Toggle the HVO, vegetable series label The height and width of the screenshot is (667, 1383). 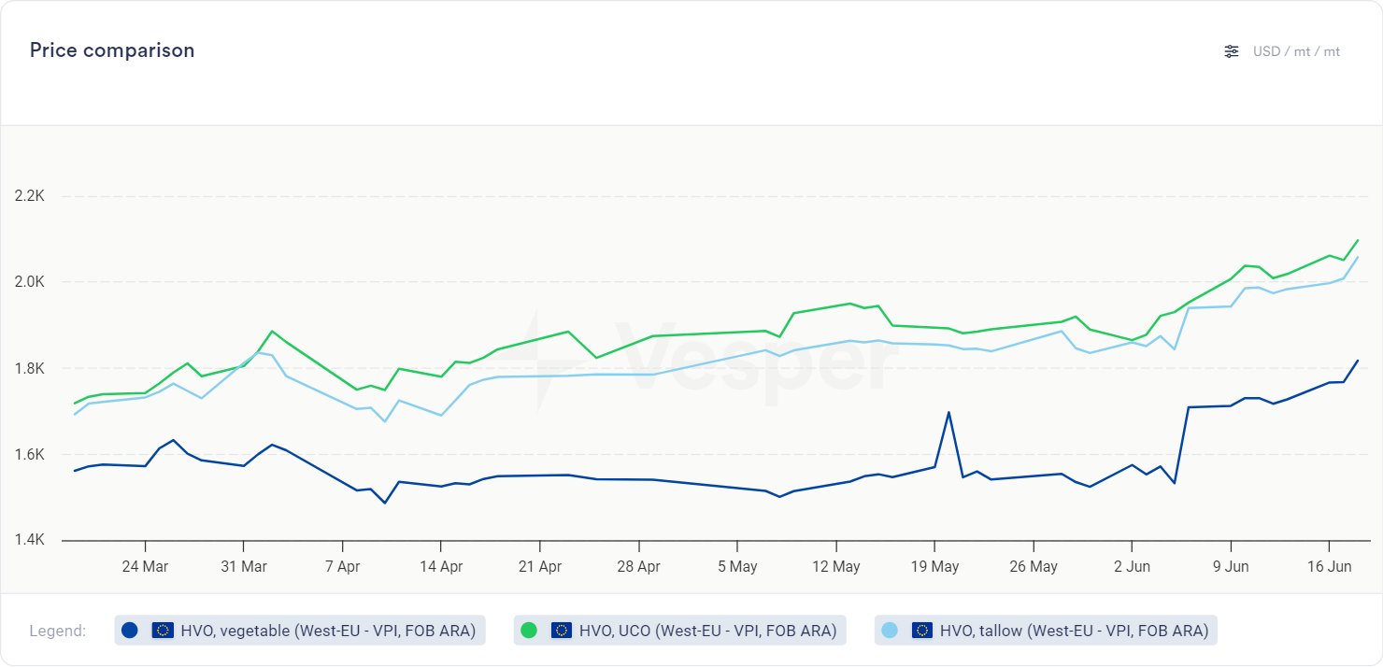pyautogui.click(x=328, y=631)
